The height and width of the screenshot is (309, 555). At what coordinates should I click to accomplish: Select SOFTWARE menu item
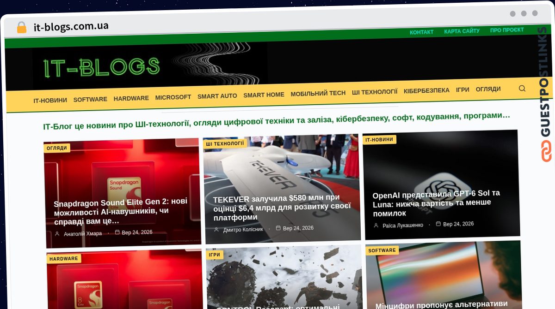click(x=90, y=99)
